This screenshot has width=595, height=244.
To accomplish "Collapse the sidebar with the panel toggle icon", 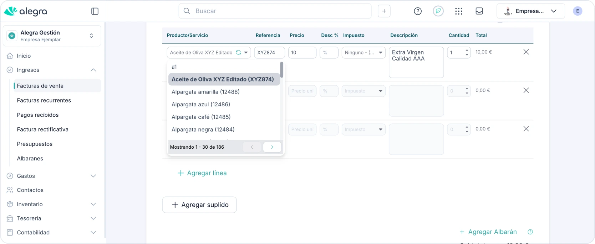I will tap(95, 11).
